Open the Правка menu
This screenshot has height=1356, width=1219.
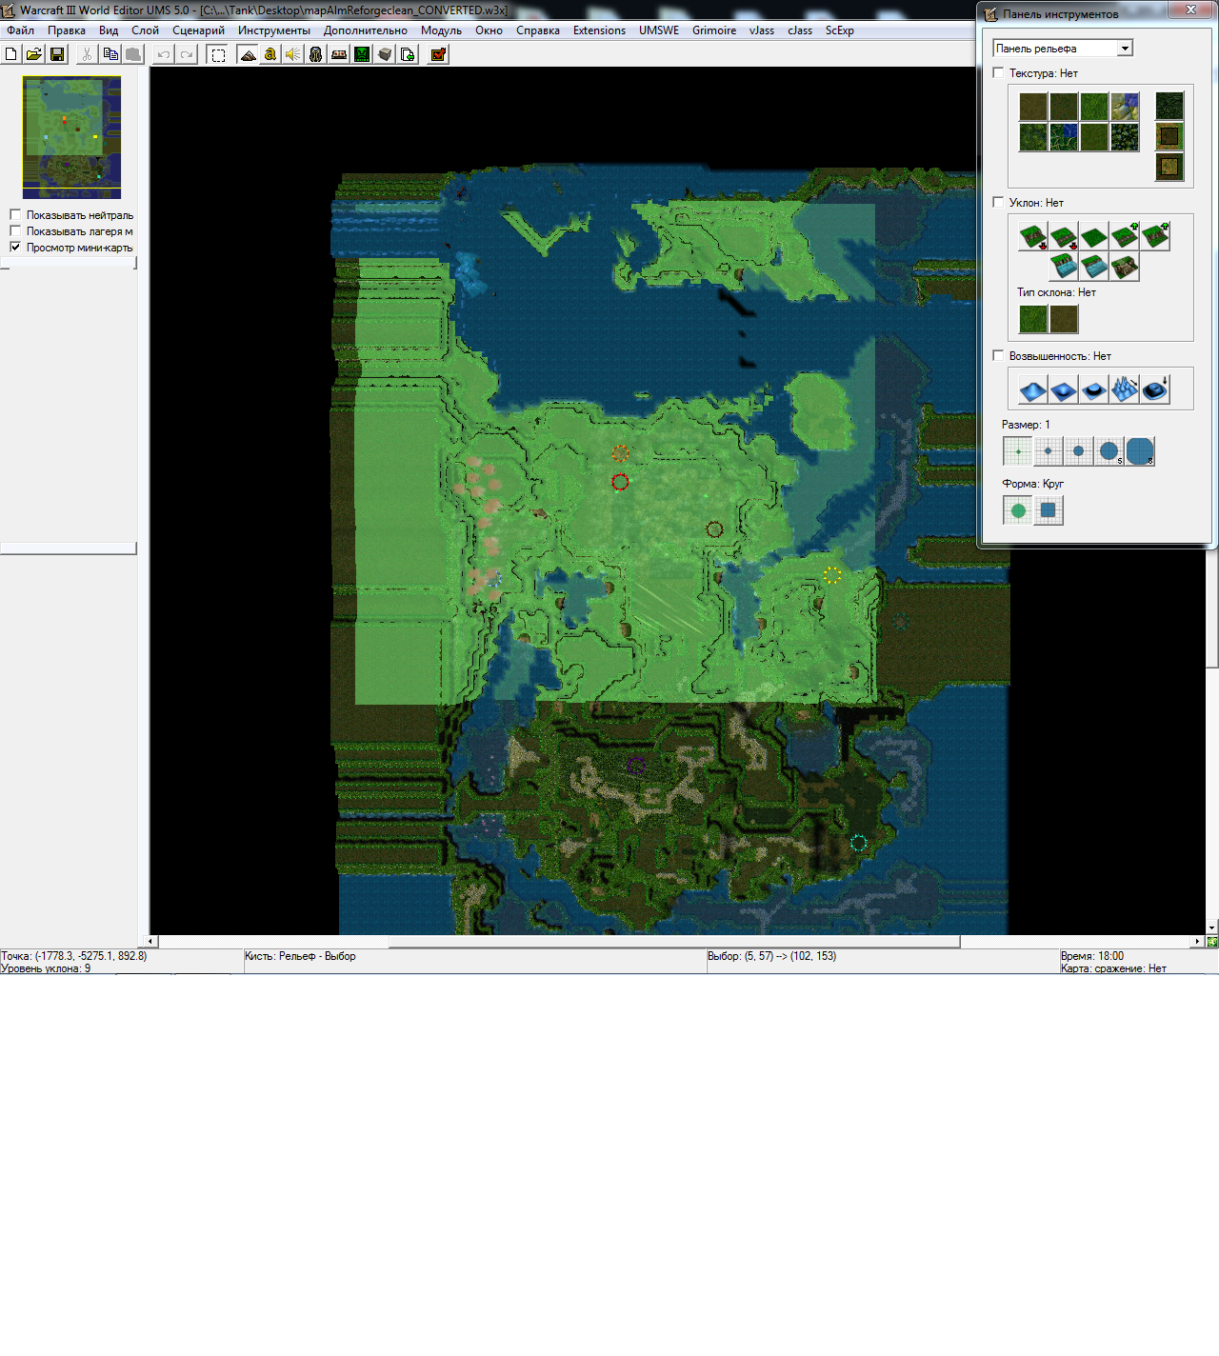pyautogui.click(x=67, y=30)
